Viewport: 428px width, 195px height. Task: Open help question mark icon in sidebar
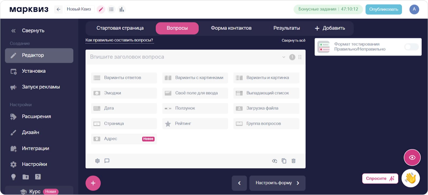(x=38, y=177)
